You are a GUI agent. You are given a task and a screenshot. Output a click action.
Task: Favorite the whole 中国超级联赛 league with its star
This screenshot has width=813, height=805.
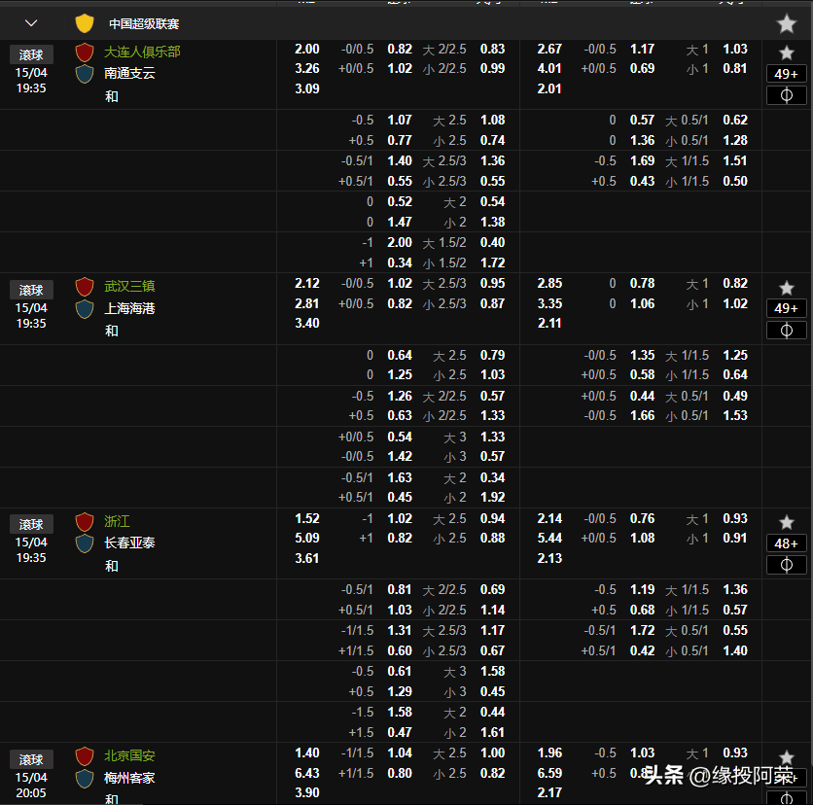[x=786, y=23]
